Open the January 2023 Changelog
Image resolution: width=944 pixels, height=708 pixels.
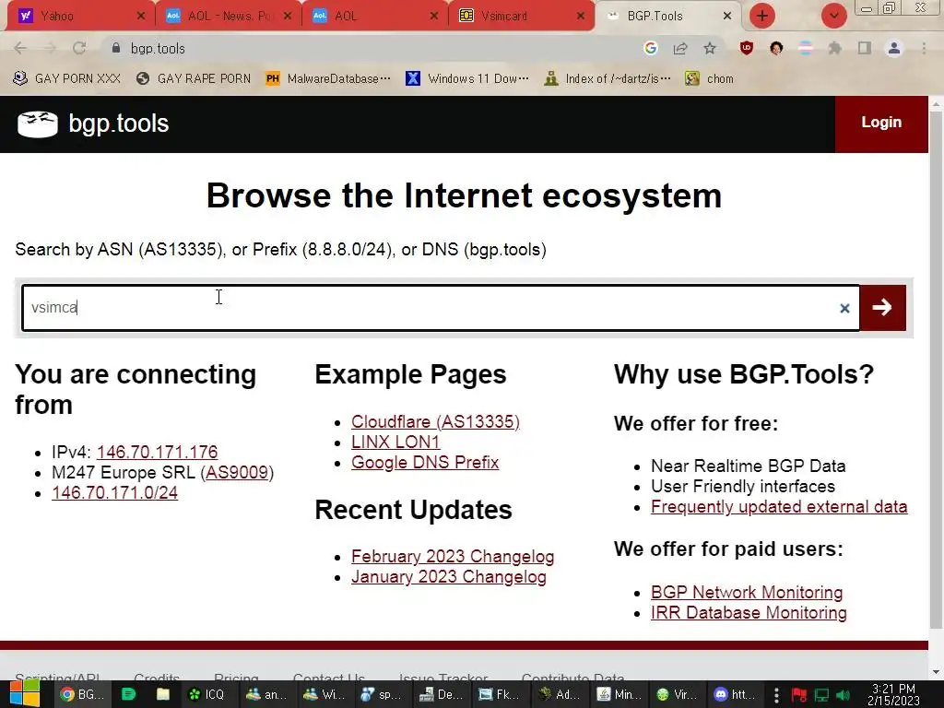click(449, 577)
